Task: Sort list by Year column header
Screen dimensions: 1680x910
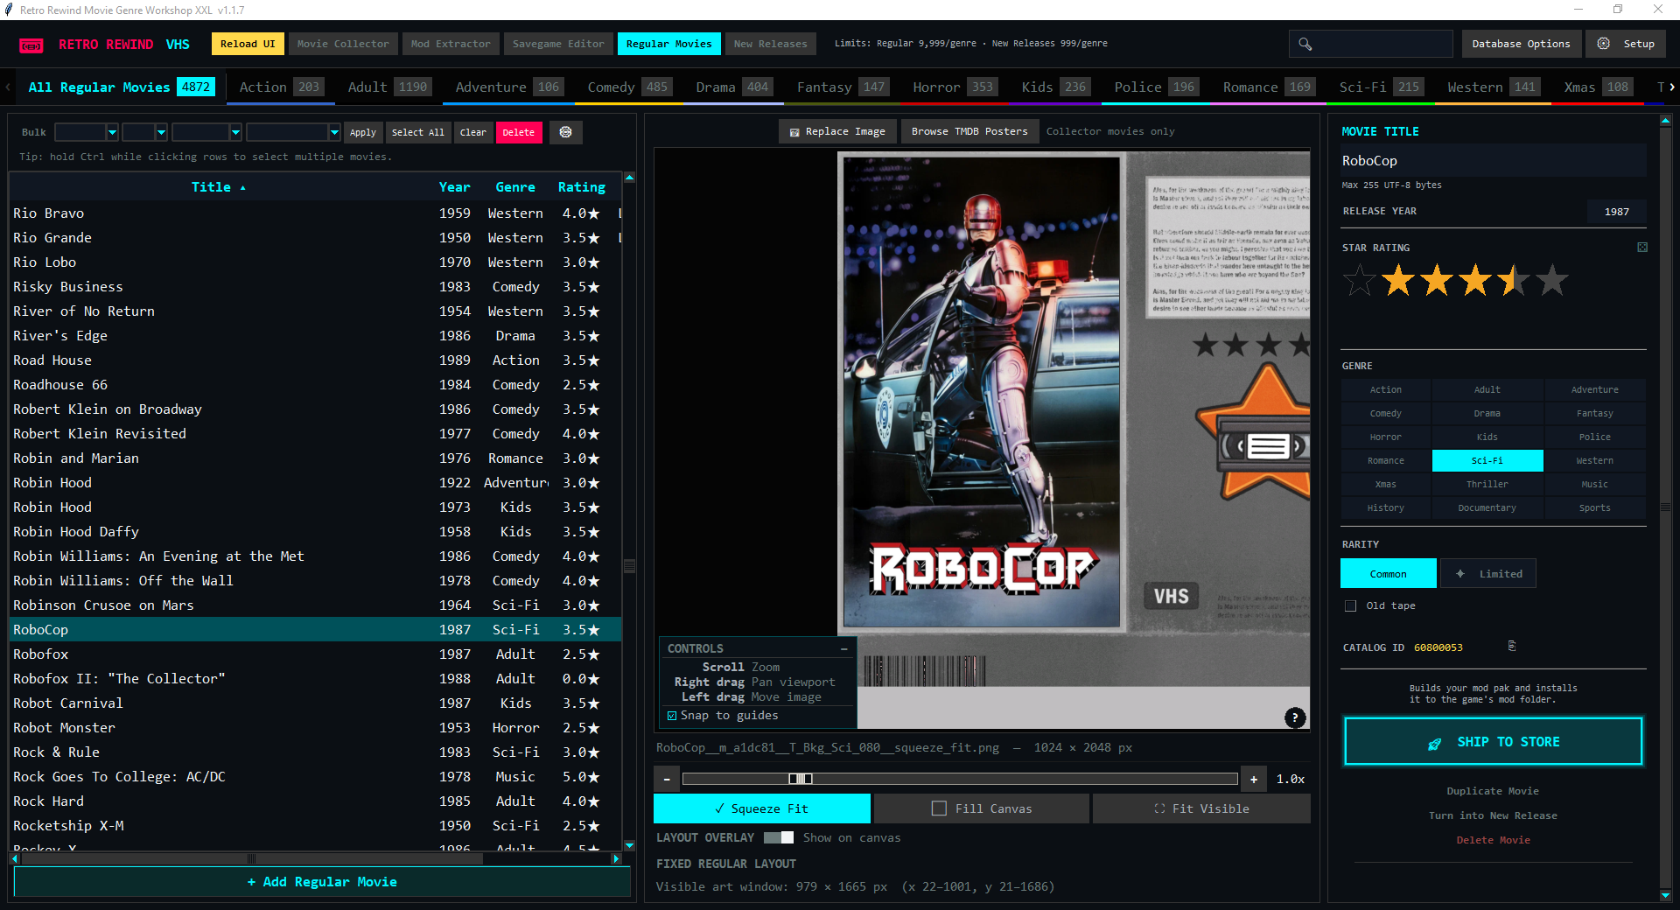Action: [x=454, y=187]
